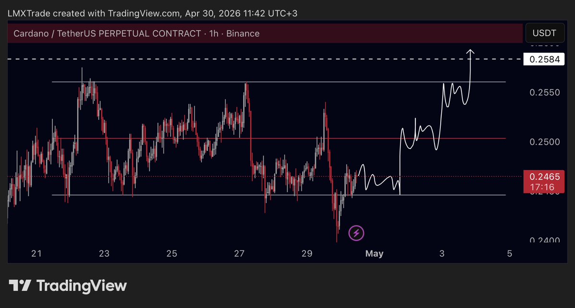Open the USDT currency selector

(544, 33)
